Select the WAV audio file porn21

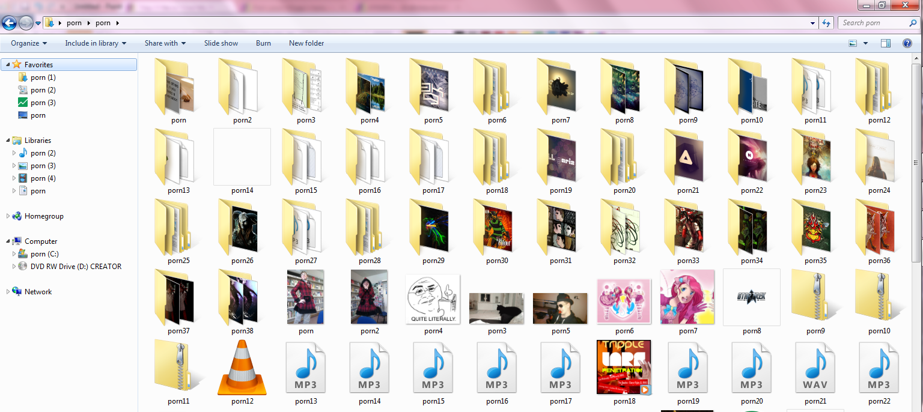click(x=815, y=367)
